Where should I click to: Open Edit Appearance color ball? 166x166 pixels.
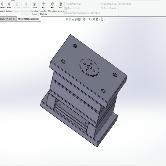(94, 19)
